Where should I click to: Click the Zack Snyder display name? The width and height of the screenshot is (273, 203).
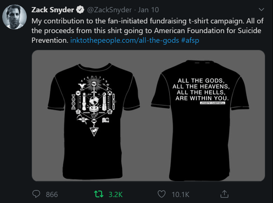coord(52,10)
